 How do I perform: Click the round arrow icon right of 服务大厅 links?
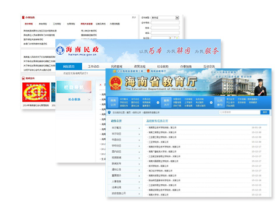211,103
